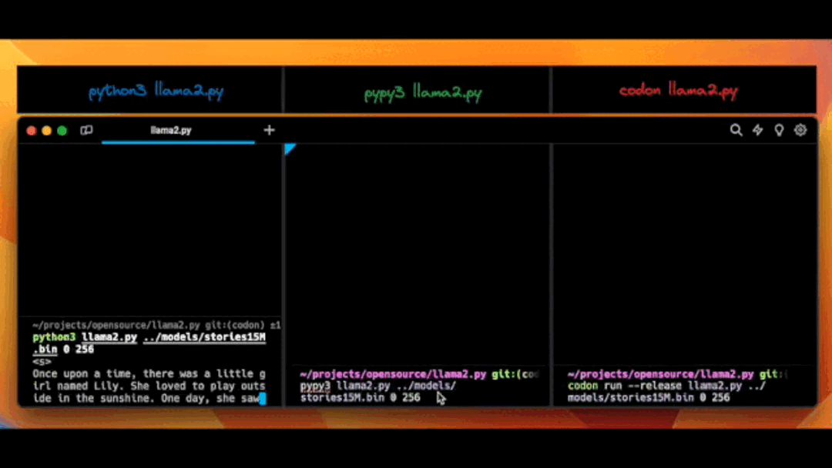Image resolution: width=832 pixels, height=468 pixels.
Task: Click the underlined llama2.py argument in the left pane
Action: tap(109, 337)
